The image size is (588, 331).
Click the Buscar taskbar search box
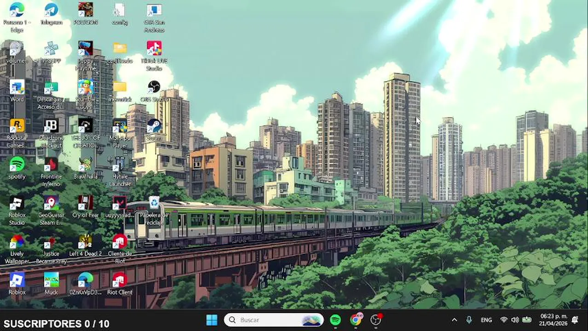point(274,320)
